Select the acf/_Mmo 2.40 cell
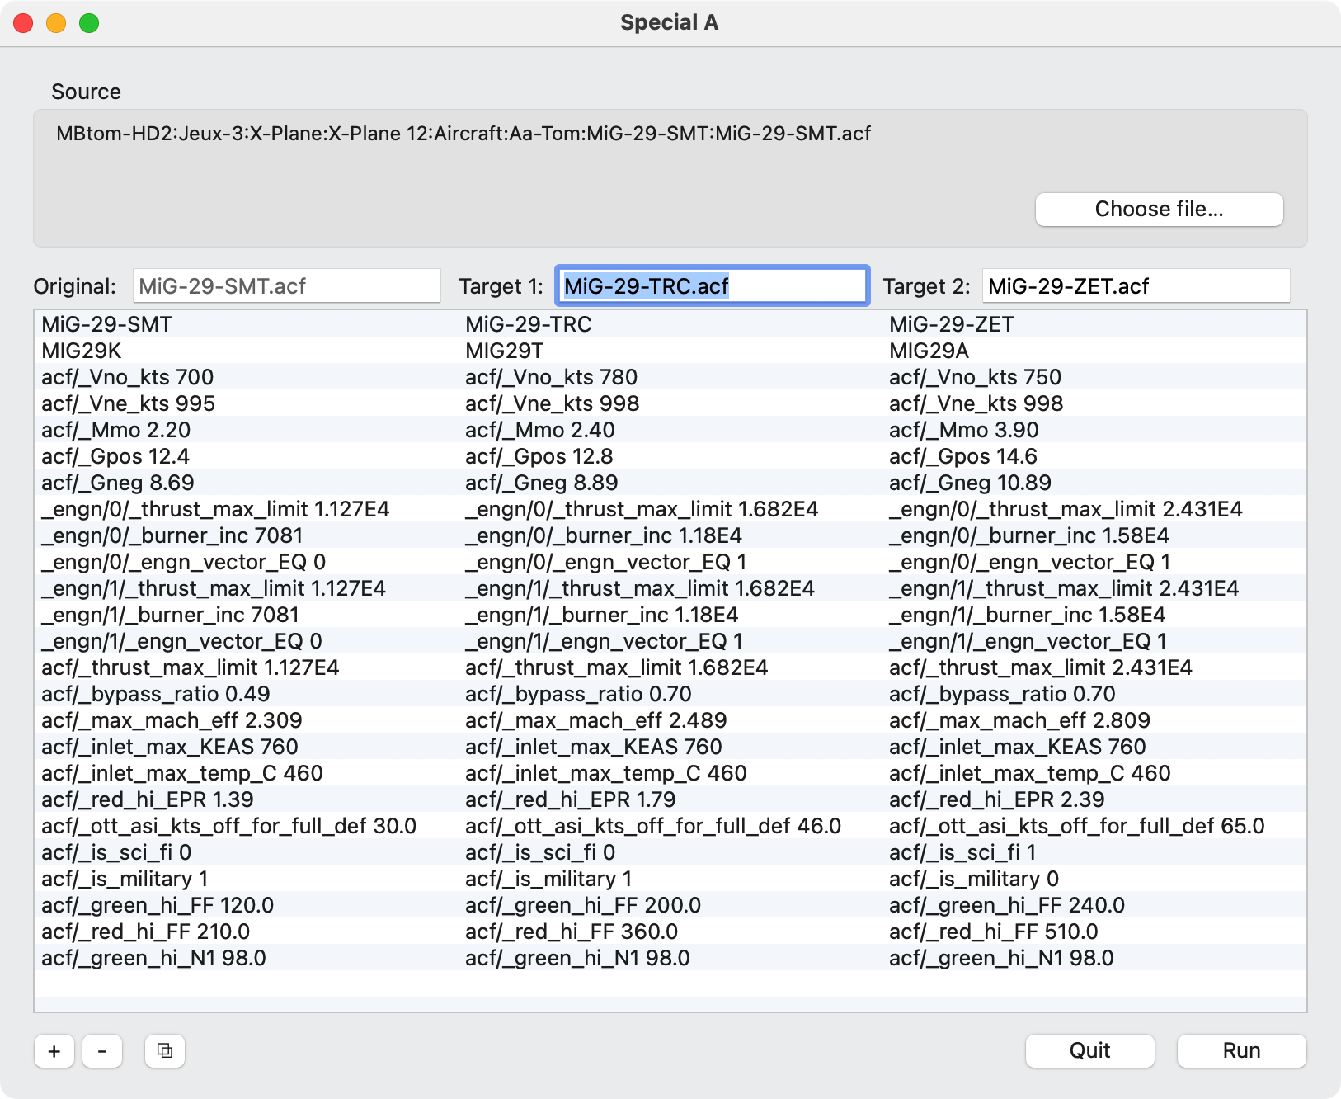The height and width of the screenshot is (1099, 1341). tap(539, 430)
